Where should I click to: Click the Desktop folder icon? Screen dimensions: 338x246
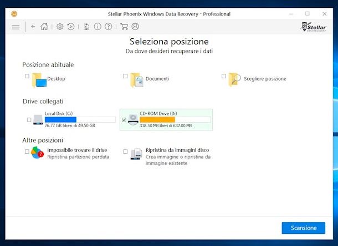[39, 80]
